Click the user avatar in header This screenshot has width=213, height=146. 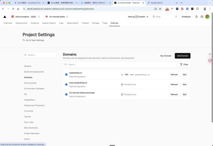tap(207, 17)
